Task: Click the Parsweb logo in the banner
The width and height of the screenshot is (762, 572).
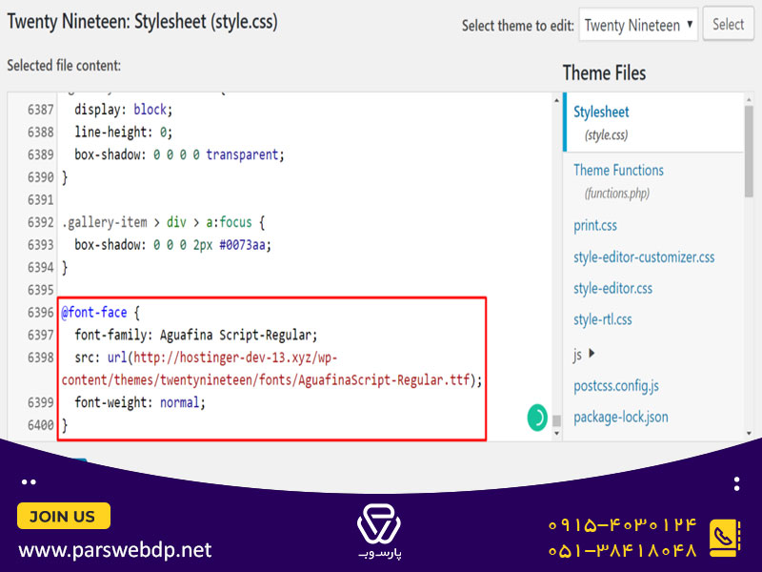Action: pos(379,531)
